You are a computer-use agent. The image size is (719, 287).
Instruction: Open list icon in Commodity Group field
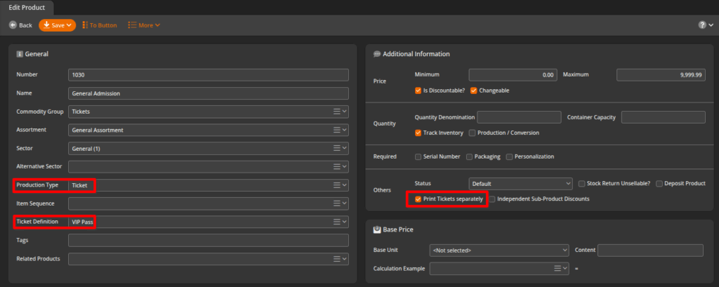[337, 112]
